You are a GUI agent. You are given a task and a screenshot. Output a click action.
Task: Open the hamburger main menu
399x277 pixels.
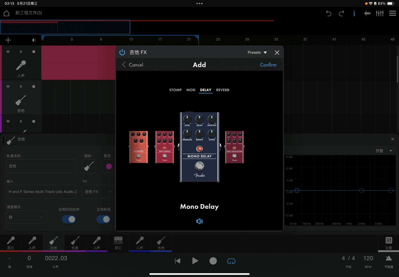392,13
